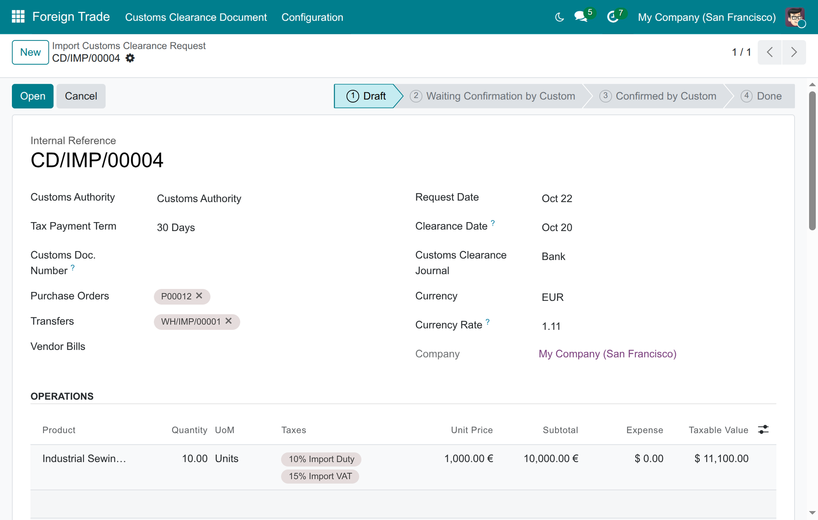
Task: Show help tooltip for Currency Rate
Action: coord(488,322)
